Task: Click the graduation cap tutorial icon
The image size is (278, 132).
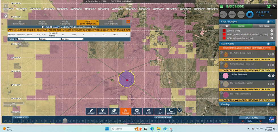Action: coord(269,7)
